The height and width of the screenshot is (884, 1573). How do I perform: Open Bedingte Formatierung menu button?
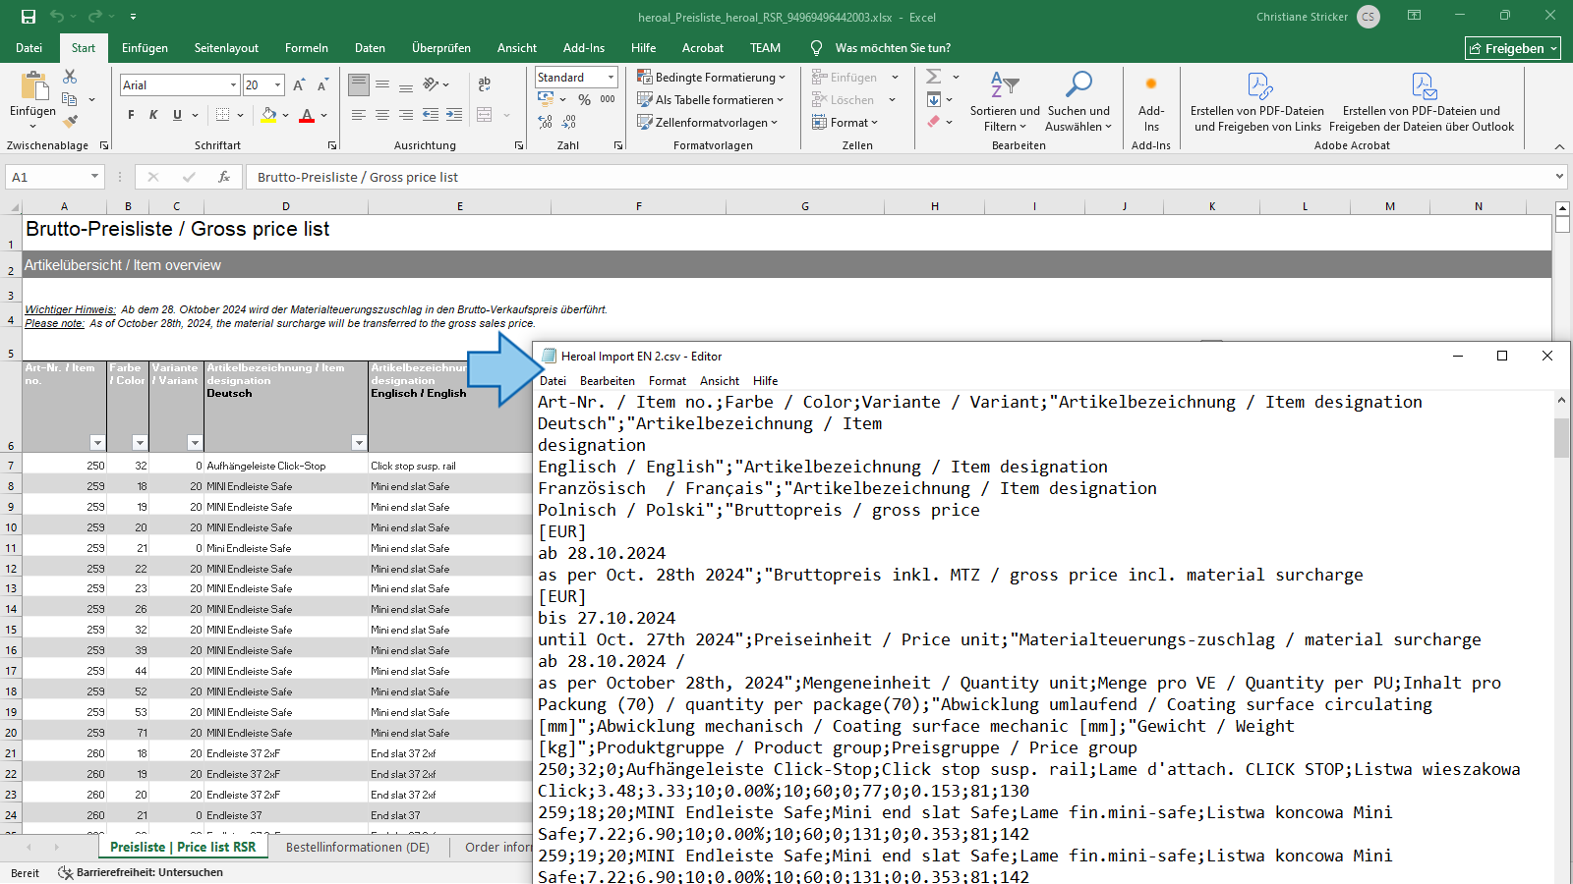[712, 78]
